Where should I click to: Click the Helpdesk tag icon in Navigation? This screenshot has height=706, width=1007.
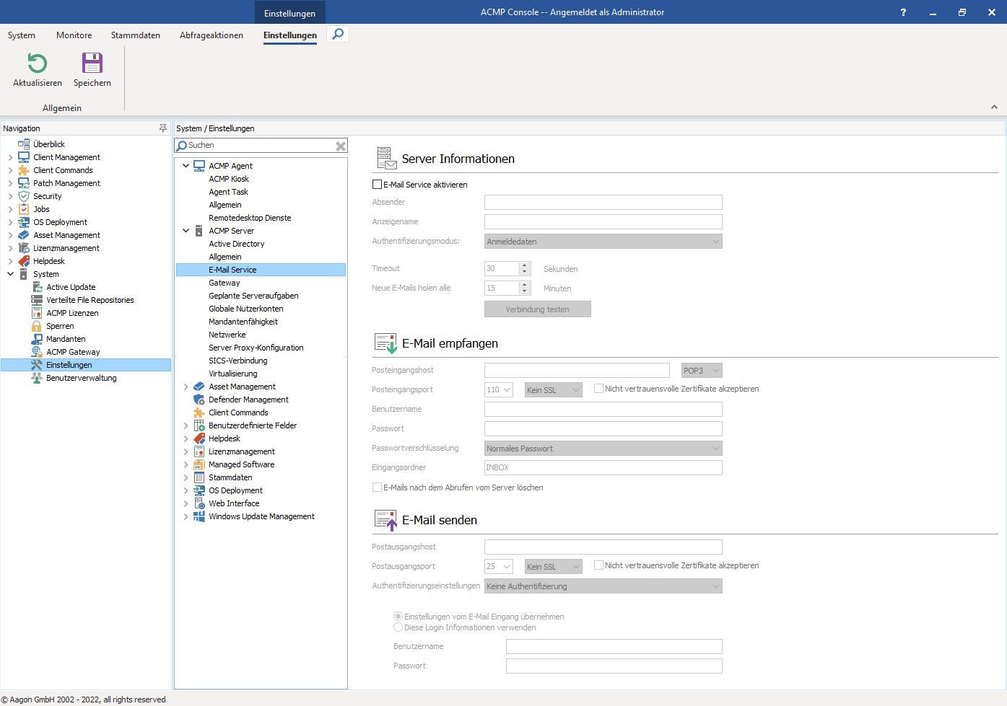click(x=24, y=261)
